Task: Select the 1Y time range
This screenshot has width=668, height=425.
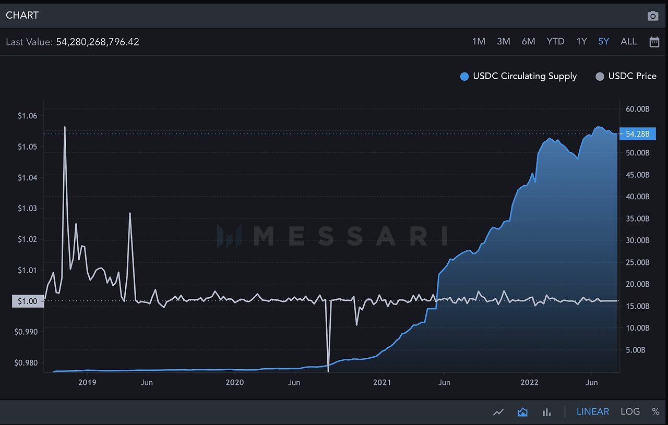Action: click(582, 42)
